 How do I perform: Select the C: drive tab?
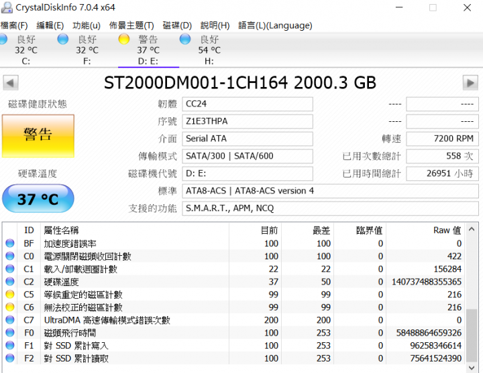point(26,50)
